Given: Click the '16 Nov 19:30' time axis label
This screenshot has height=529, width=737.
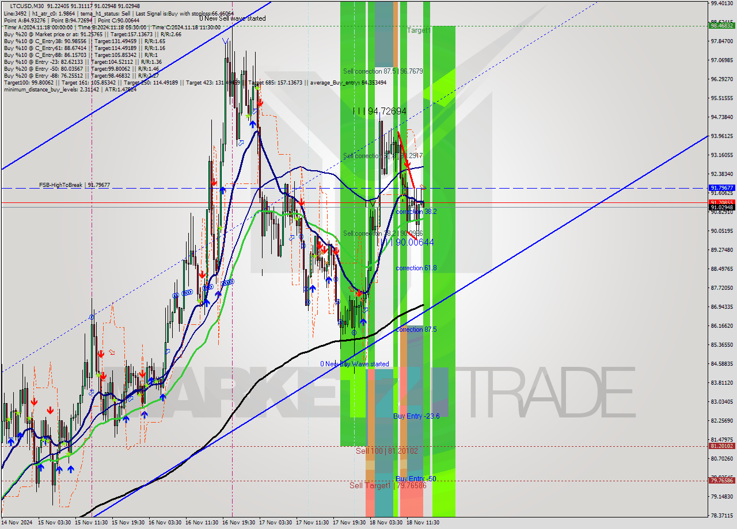Looking at the screenshot, I should (239, 523).
